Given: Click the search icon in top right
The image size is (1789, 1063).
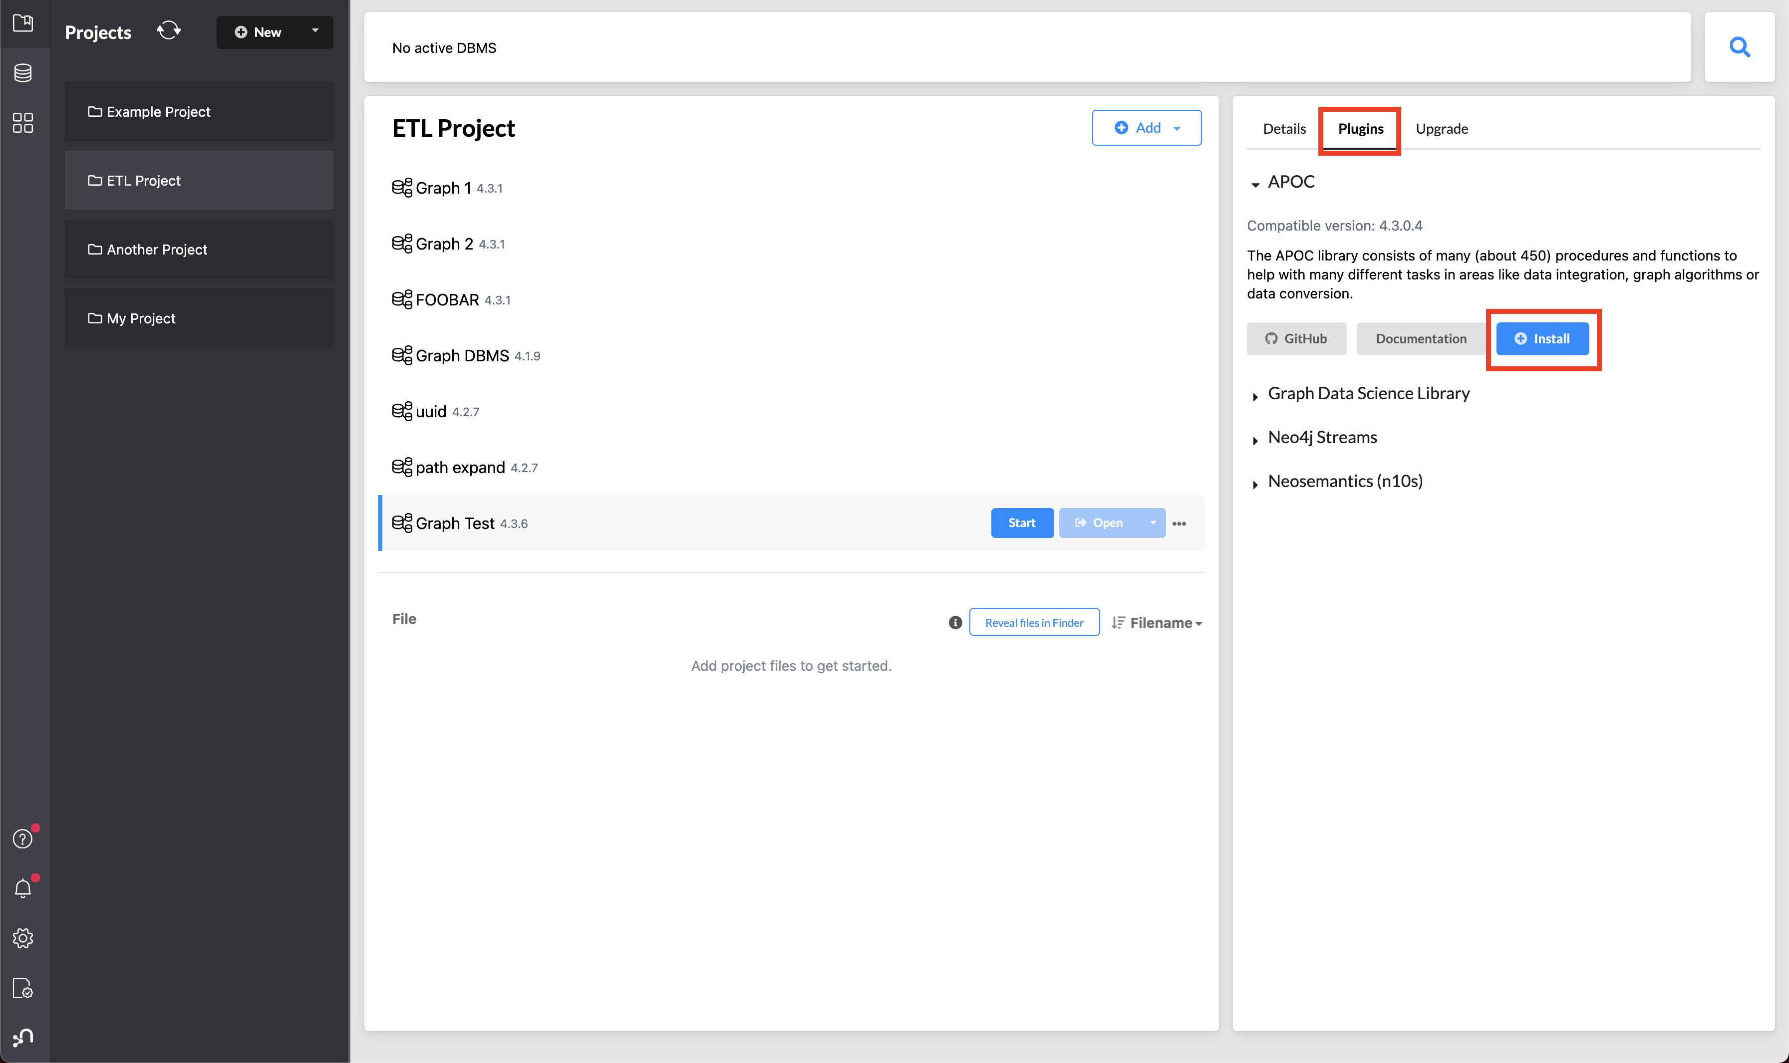Looking at the screenshot, I should (x=1740, y=47).
